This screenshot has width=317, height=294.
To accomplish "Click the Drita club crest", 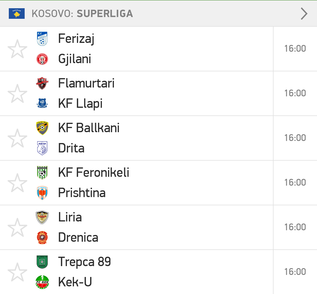I will click(42, 148).
